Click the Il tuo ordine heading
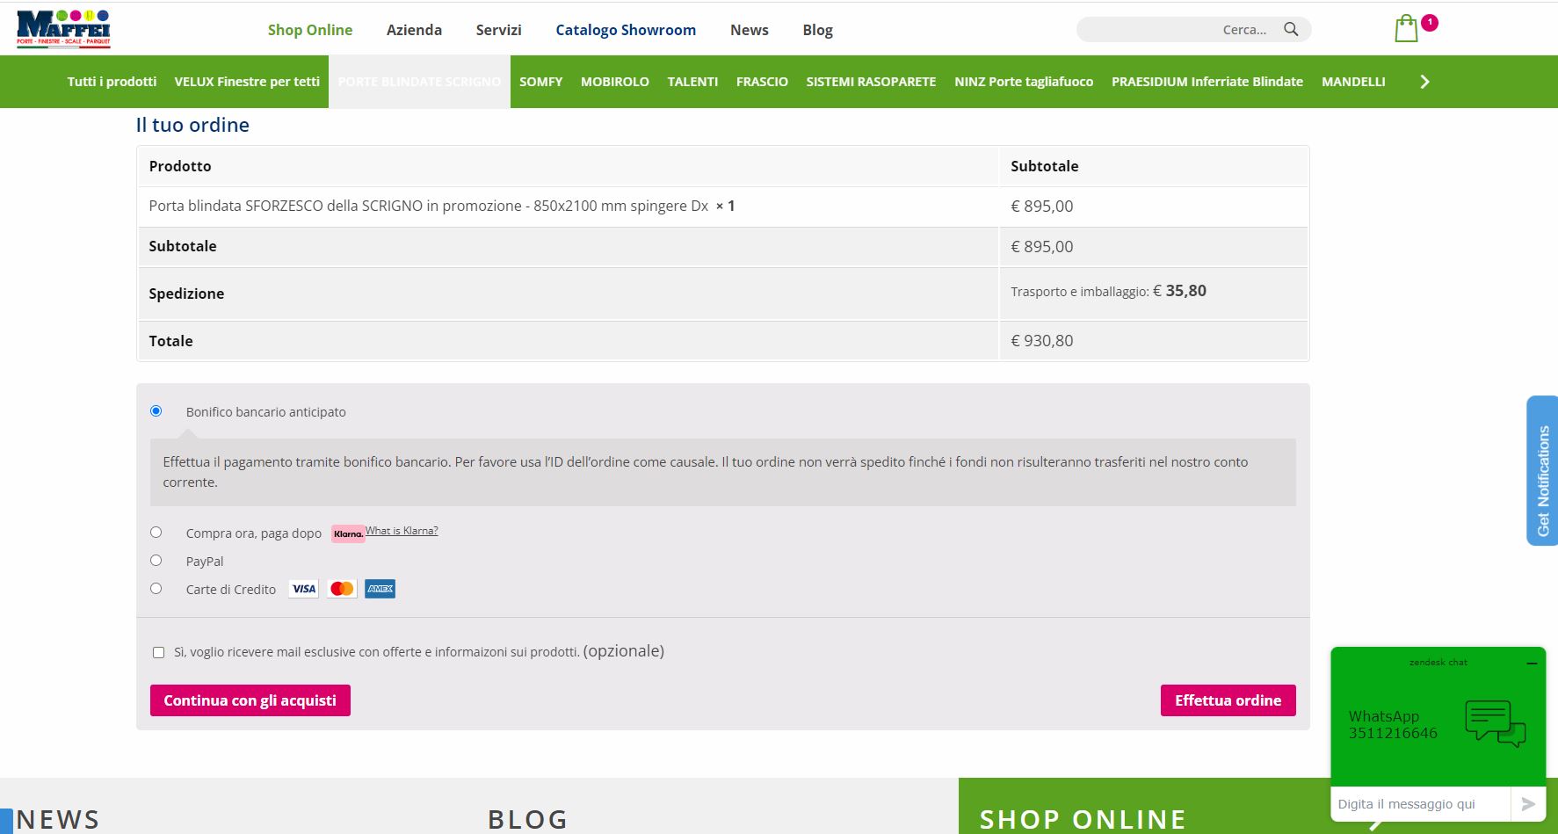The width and height of the screenshot is (1558, 834). (192, 125)
